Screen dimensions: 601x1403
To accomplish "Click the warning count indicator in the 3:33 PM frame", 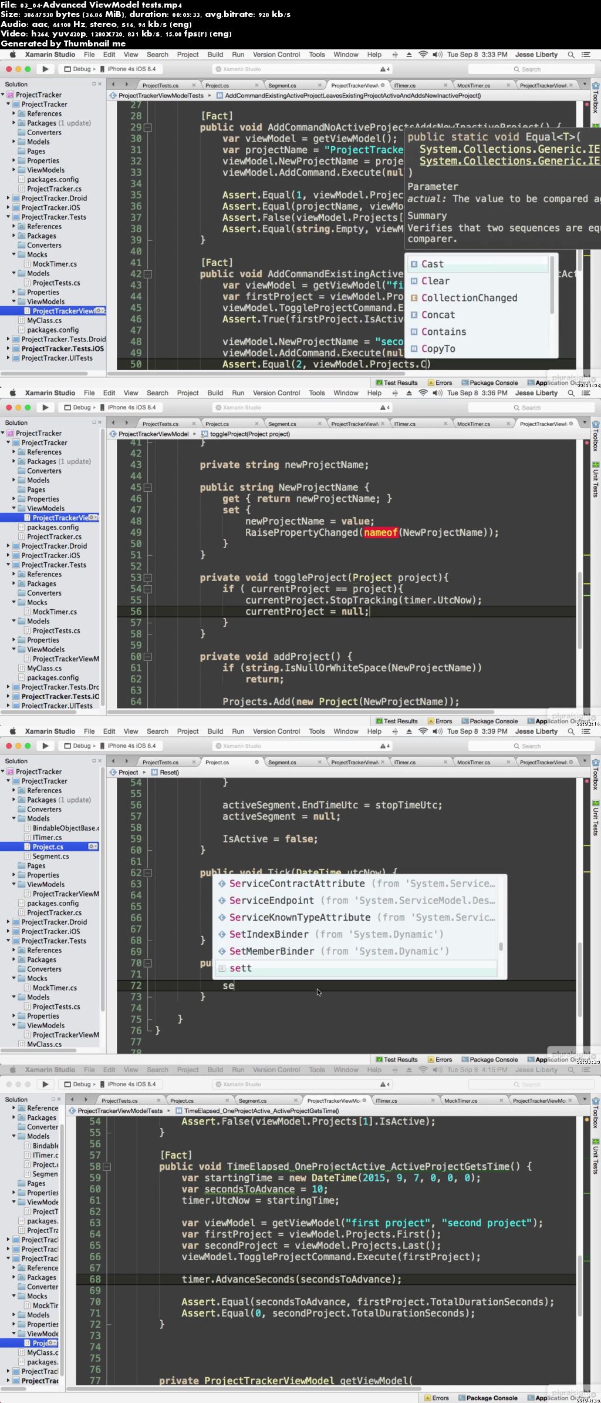I will tap(385, 69).
